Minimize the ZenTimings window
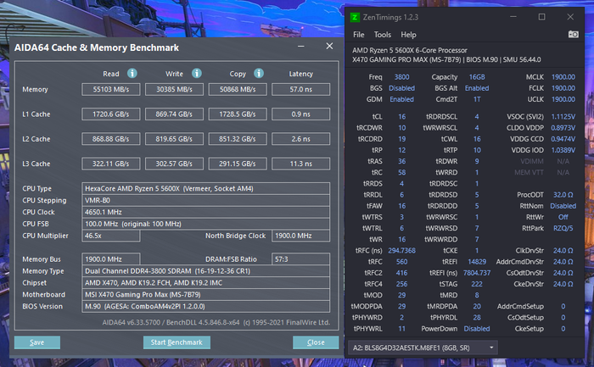Image resolution: width=594 pixels, height=367 pixels. click(513, 17)
